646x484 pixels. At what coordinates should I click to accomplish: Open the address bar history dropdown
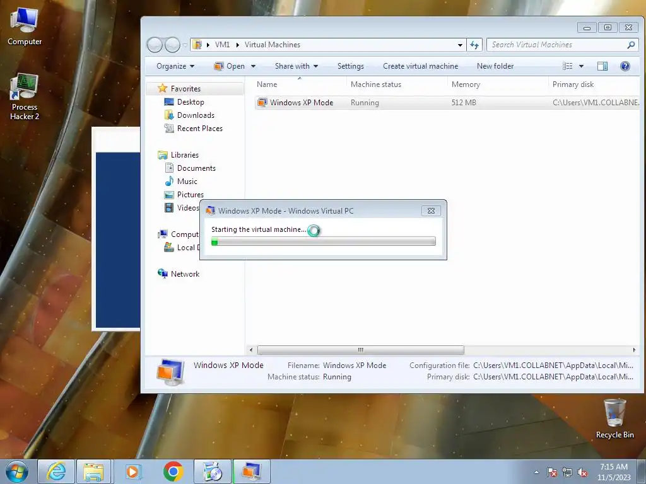pos(460,45)
